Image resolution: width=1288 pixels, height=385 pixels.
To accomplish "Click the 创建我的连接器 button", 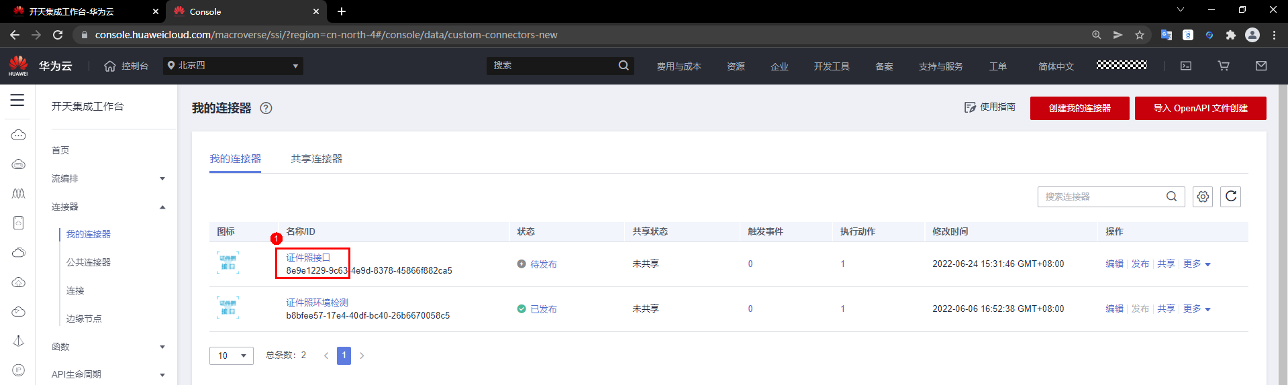I will pyautogui.click(x=1079, y=108).
